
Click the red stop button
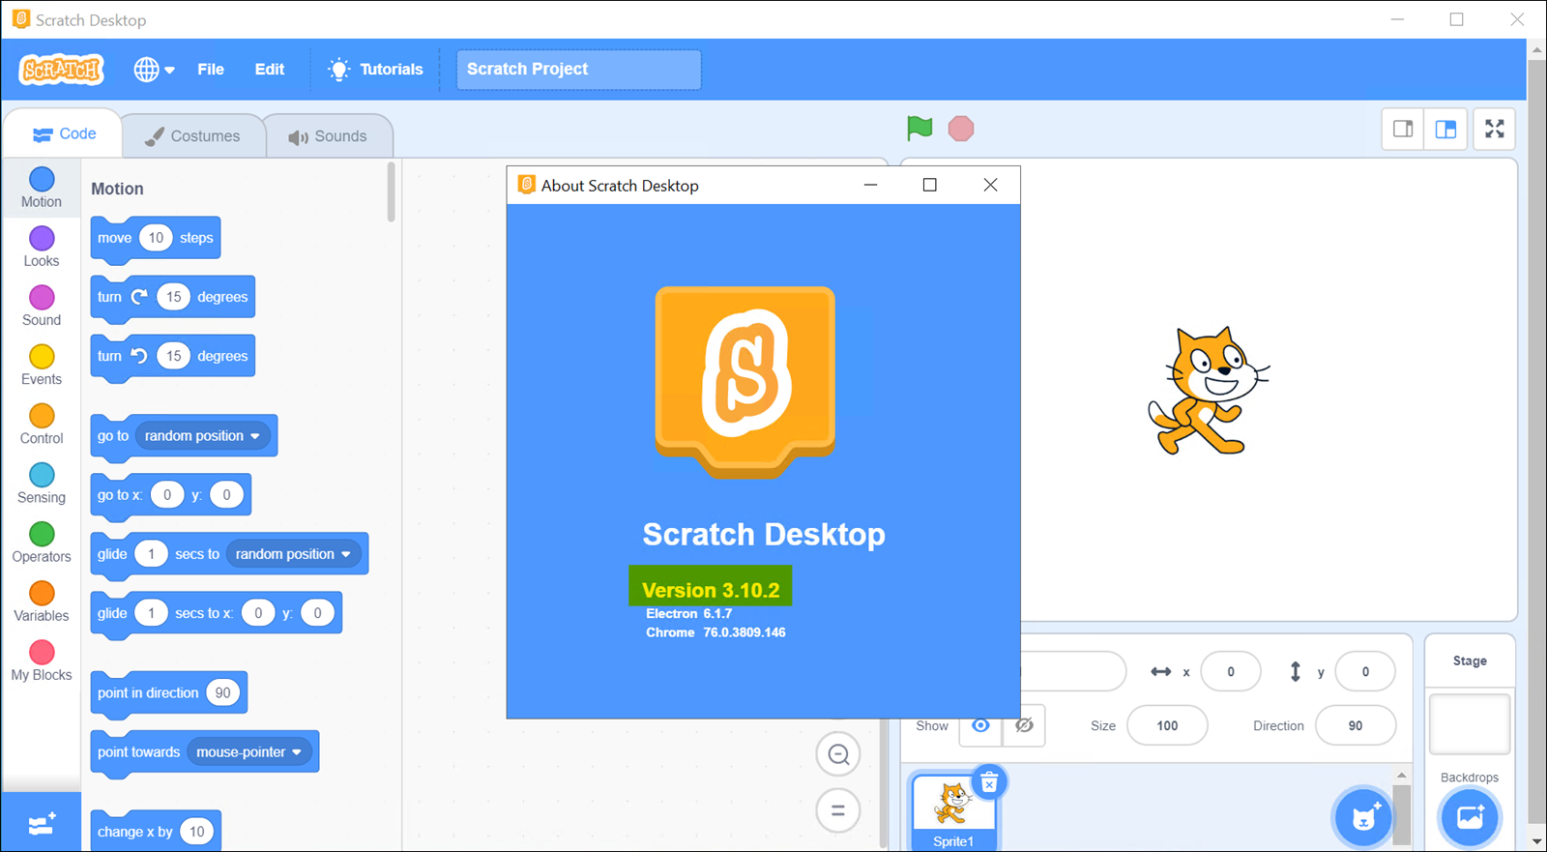click(961, 129)
